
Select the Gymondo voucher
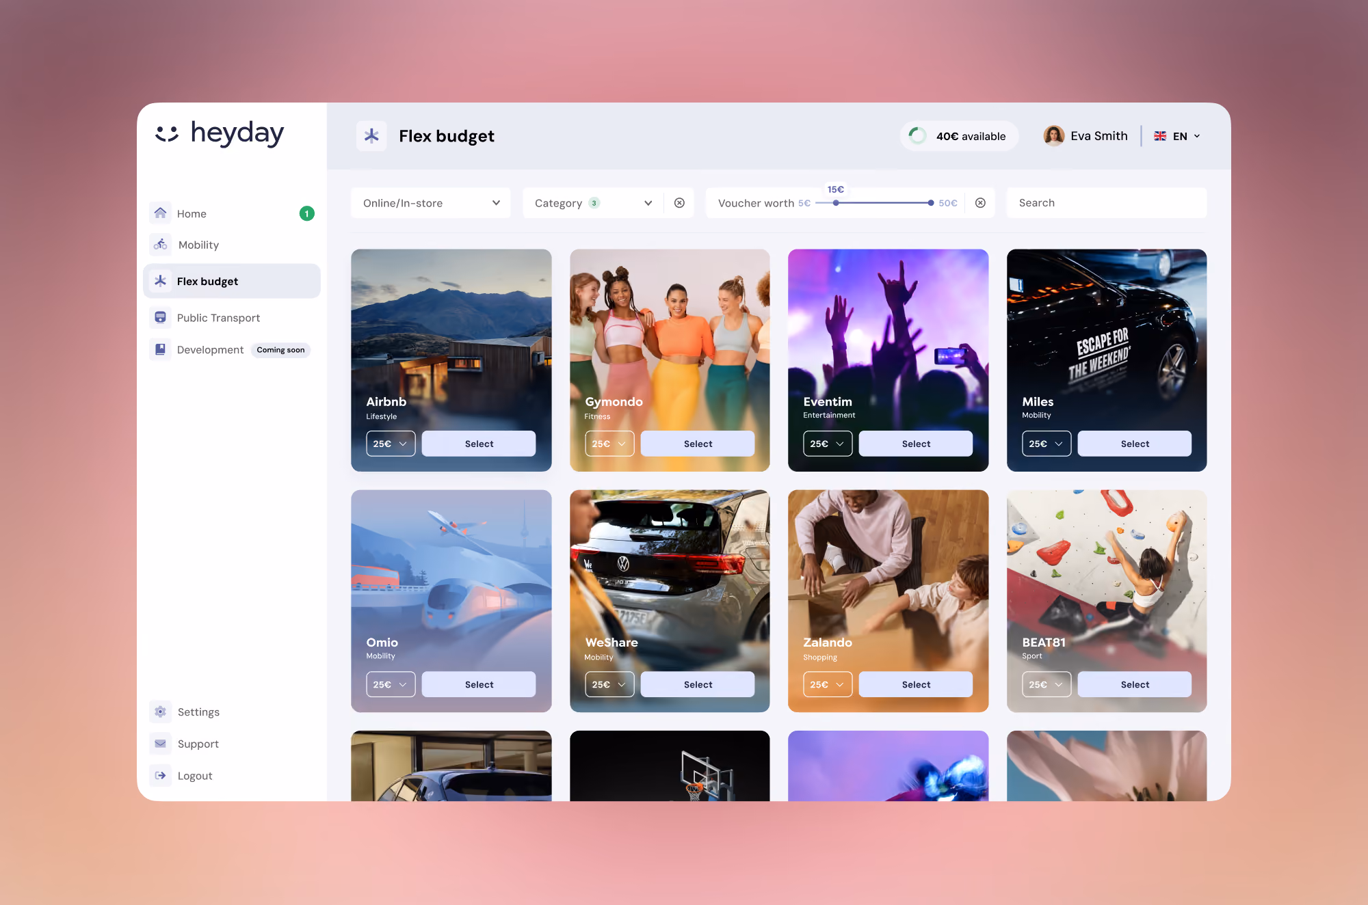tap(698, 444)
